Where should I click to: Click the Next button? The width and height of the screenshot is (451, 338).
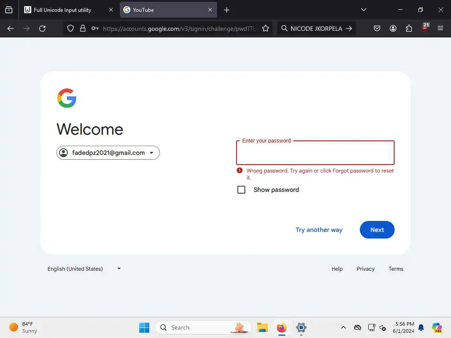[x=377, y=230]
